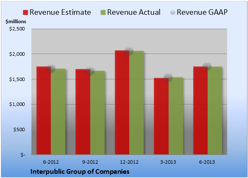Click the '$-' zero axis value

click(23, 155)
